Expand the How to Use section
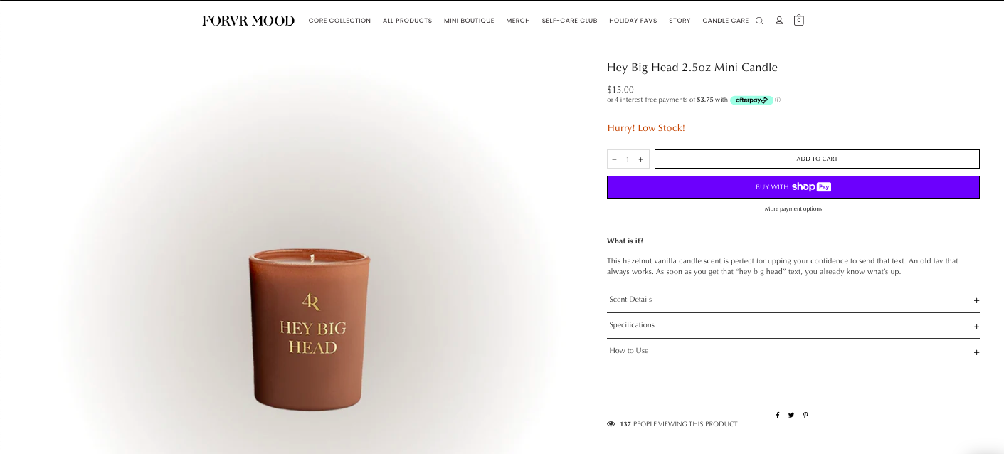Screen dimensions: 1004x454 (x=793, y=351)
